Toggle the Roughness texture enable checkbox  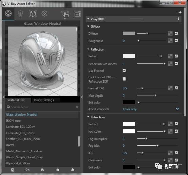tap(176, 40)
